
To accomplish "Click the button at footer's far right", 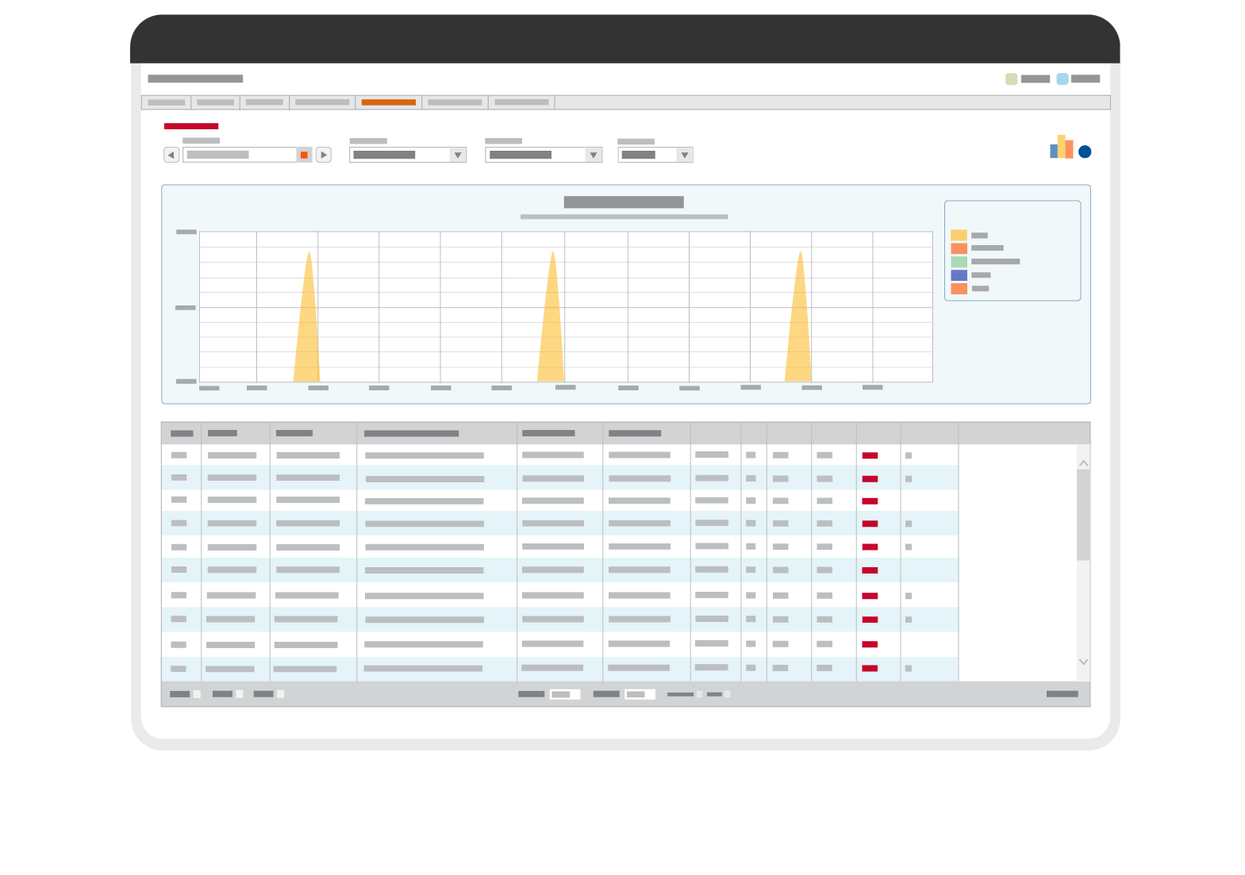I will pyautogui.click(x=1062, y=694).
